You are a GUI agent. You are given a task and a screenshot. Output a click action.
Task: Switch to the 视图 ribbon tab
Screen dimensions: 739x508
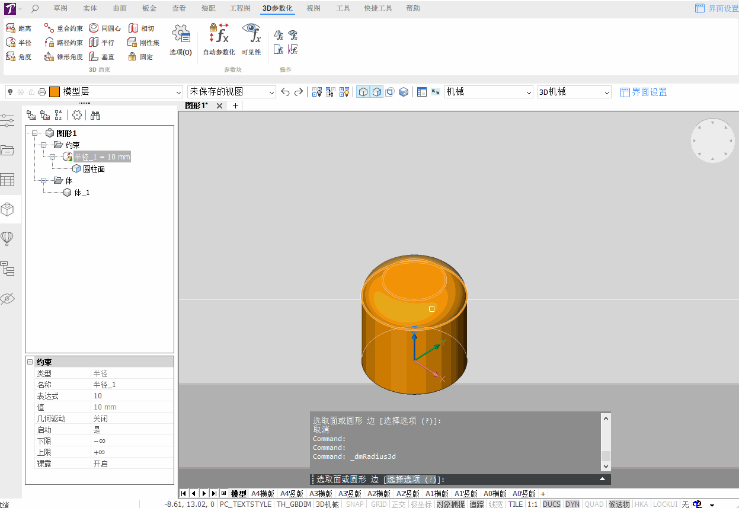pos(313,8)
